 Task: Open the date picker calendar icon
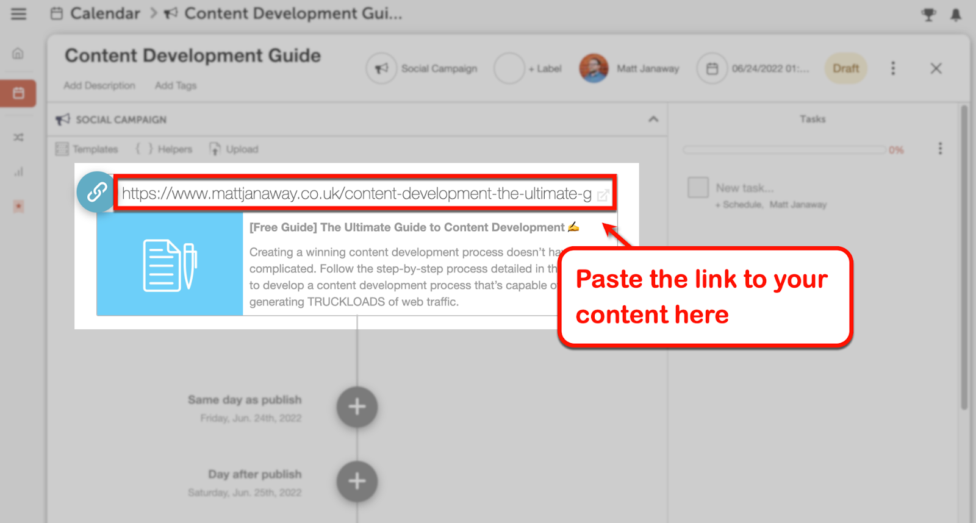712,68
